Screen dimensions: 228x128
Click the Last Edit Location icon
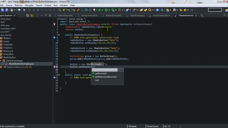point(181,10)
